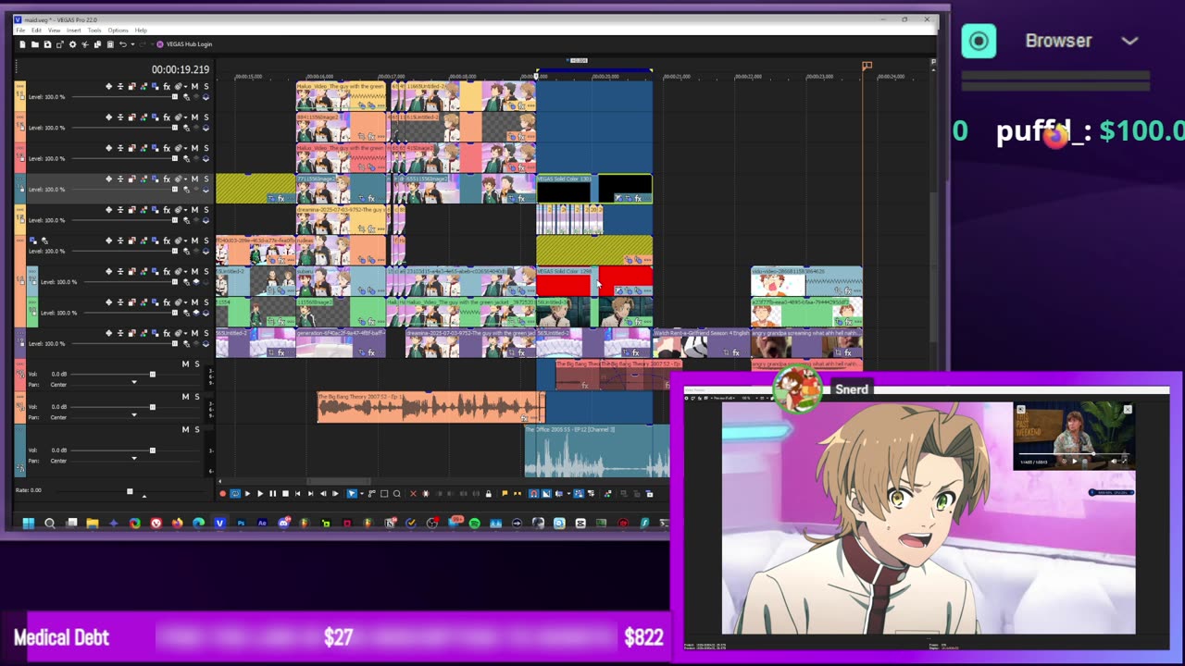
Task: Insert a marker with the flag icon
Action: (505, 494)
